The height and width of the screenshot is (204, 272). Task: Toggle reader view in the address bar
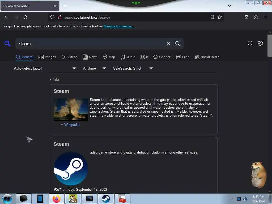click(212, 17)
